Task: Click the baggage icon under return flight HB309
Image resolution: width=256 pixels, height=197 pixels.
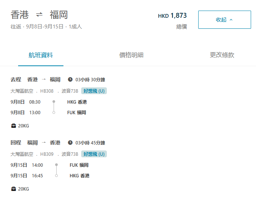Action: pos(14,189)
